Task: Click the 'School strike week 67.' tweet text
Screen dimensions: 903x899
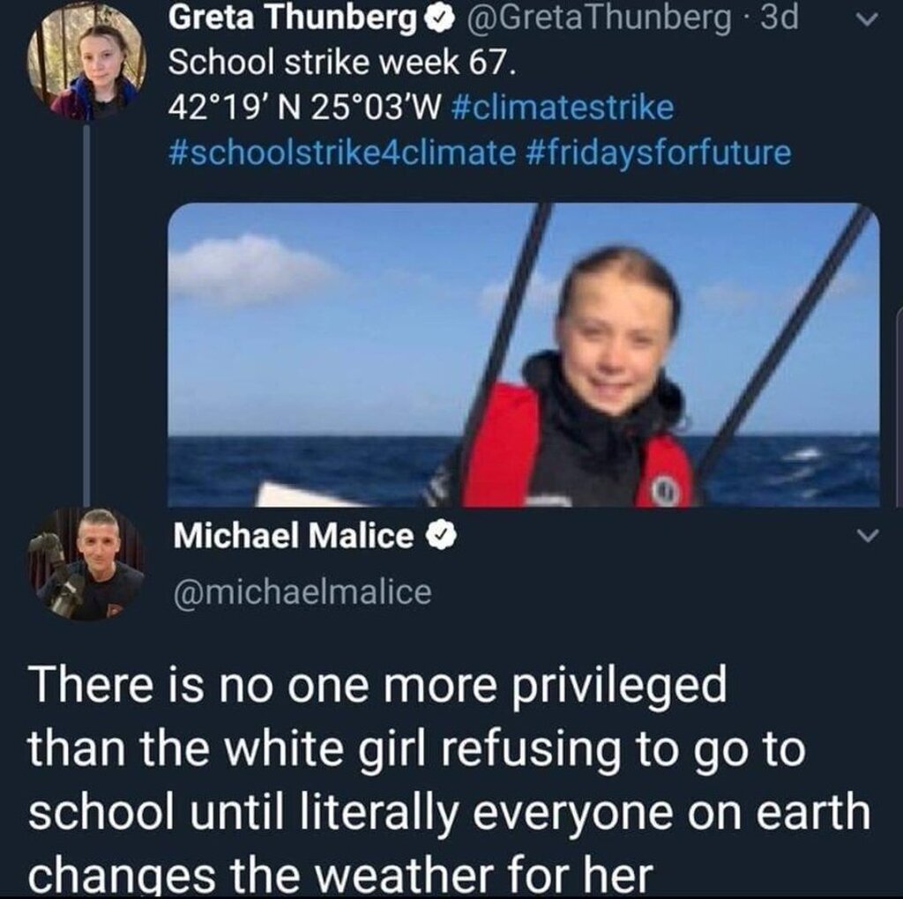Action: click(342, 63)
